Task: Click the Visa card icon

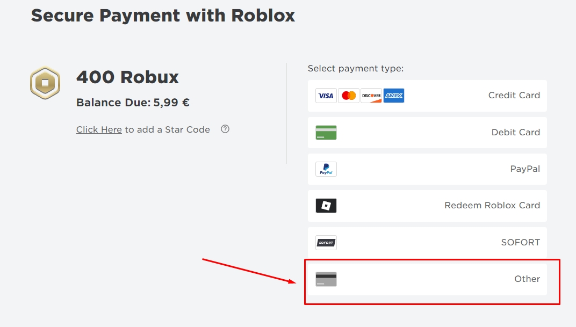Action: [326, 96]
